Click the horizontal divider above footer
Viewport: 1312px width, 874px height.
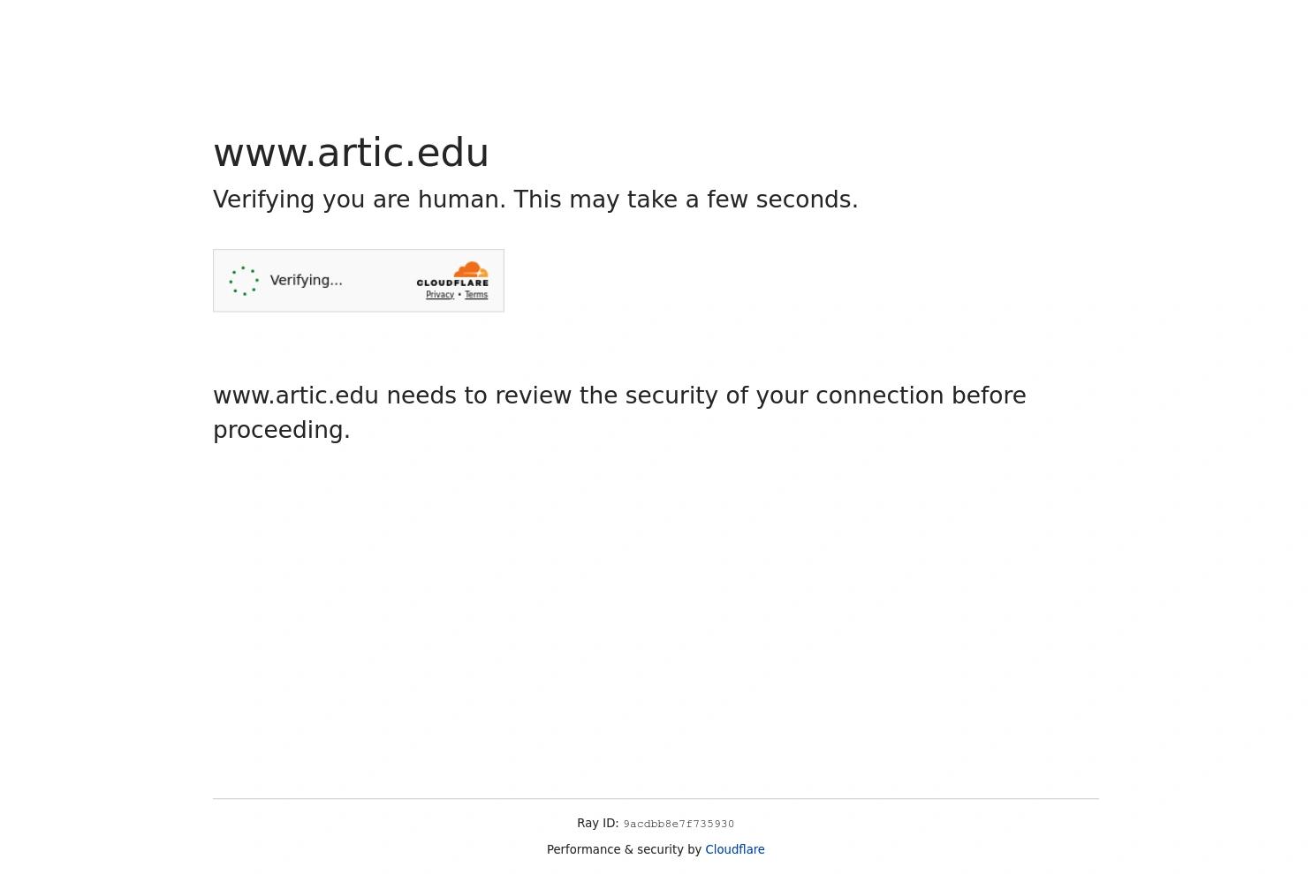click(x=656, y=799)
